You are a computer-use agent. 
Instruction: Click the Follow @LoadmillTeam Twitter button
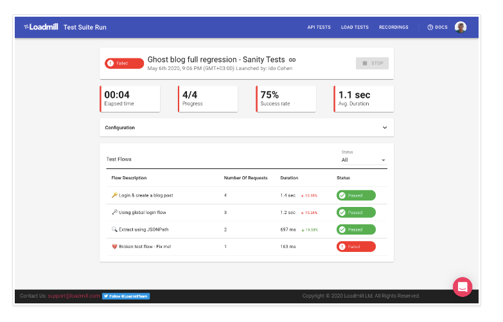(126, 296)
